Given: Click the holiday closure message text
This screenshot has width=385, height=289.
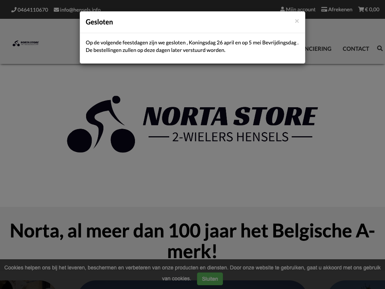Looking at the screenshot, I should click(x=192, y=46).
